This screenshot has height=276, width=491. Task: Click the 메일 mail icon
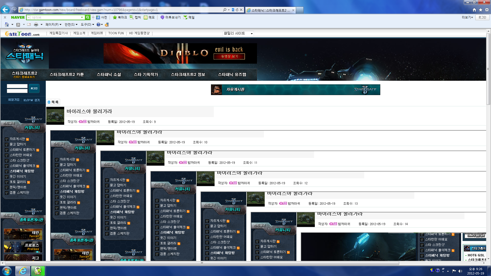pos(185,17)
